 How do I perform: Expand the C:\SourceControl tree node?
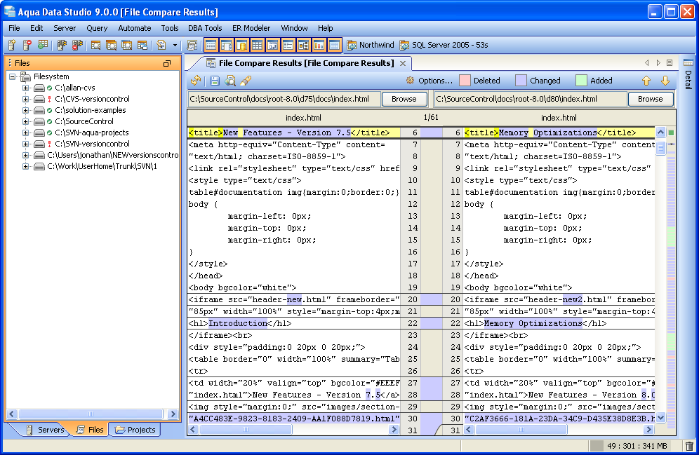(x=26, y=121)
